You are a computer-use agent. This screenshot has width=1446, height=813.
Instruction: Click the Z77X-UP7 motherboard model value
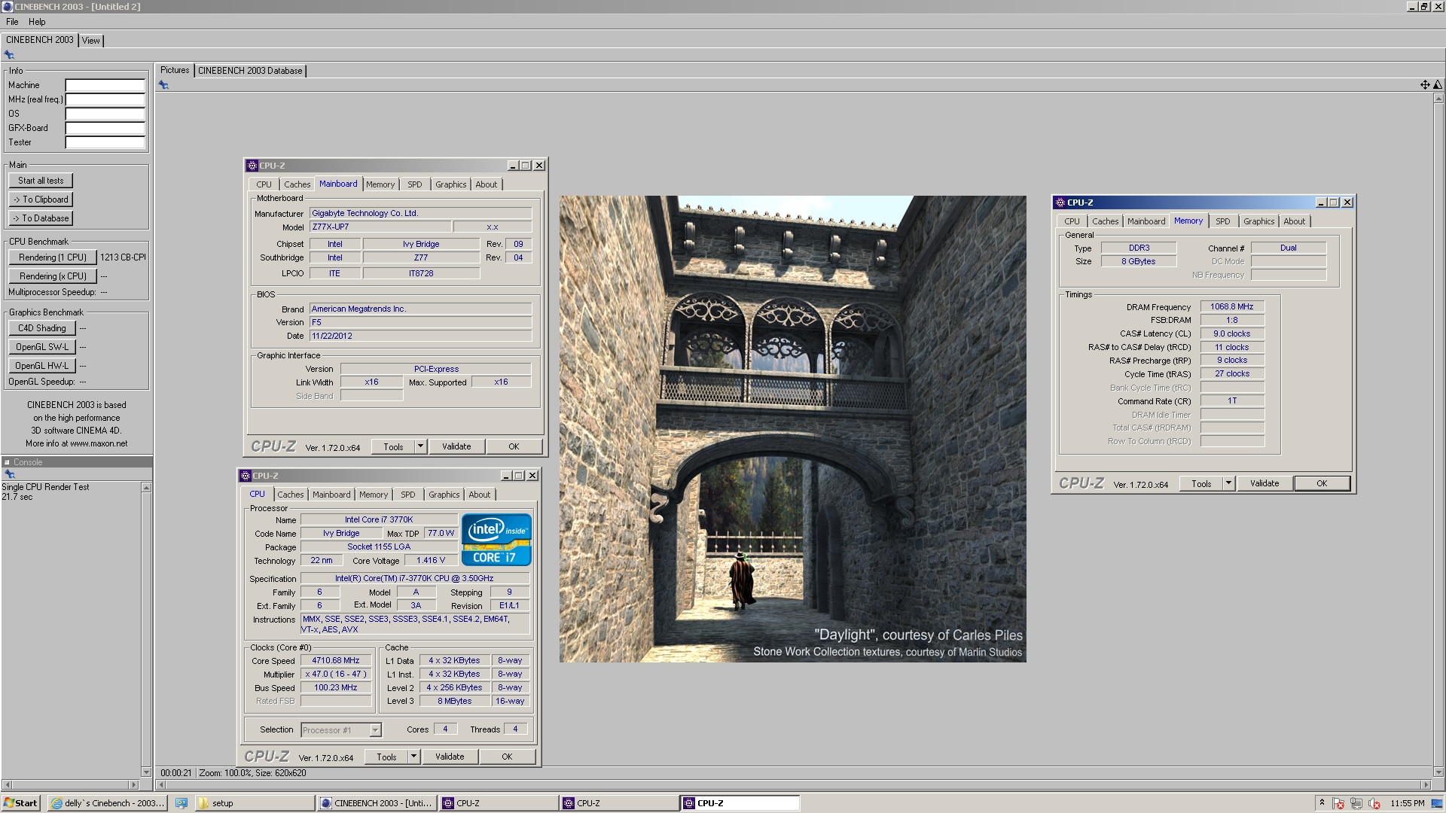click(x=380, y=227)
